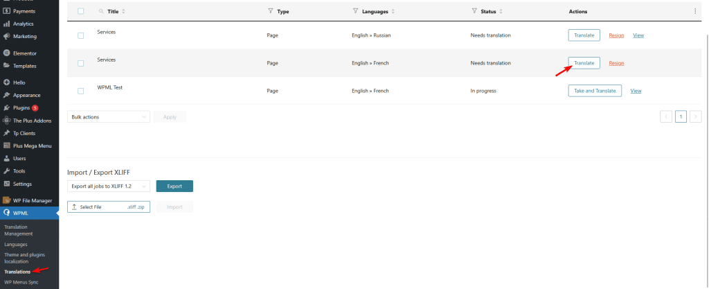Open the Bulk actions dropdown
The height and width of the screenshot is (289, 709).
[109, 117]
